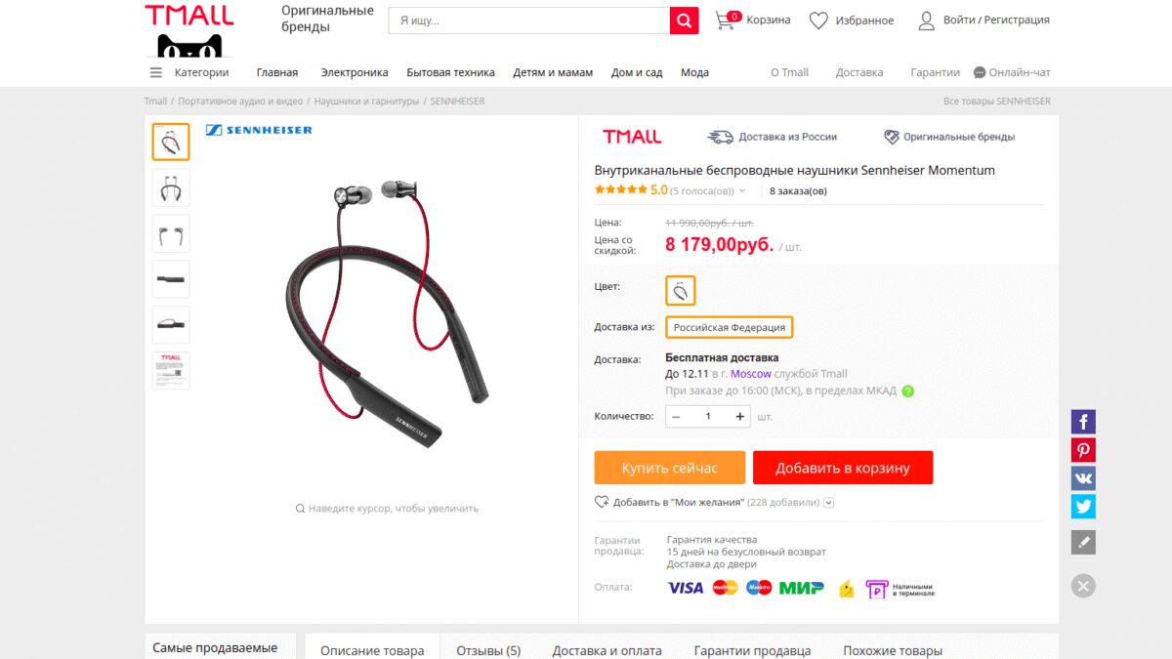
Task: Open the Избранное heart icon
Action: [x=818, y=21]
